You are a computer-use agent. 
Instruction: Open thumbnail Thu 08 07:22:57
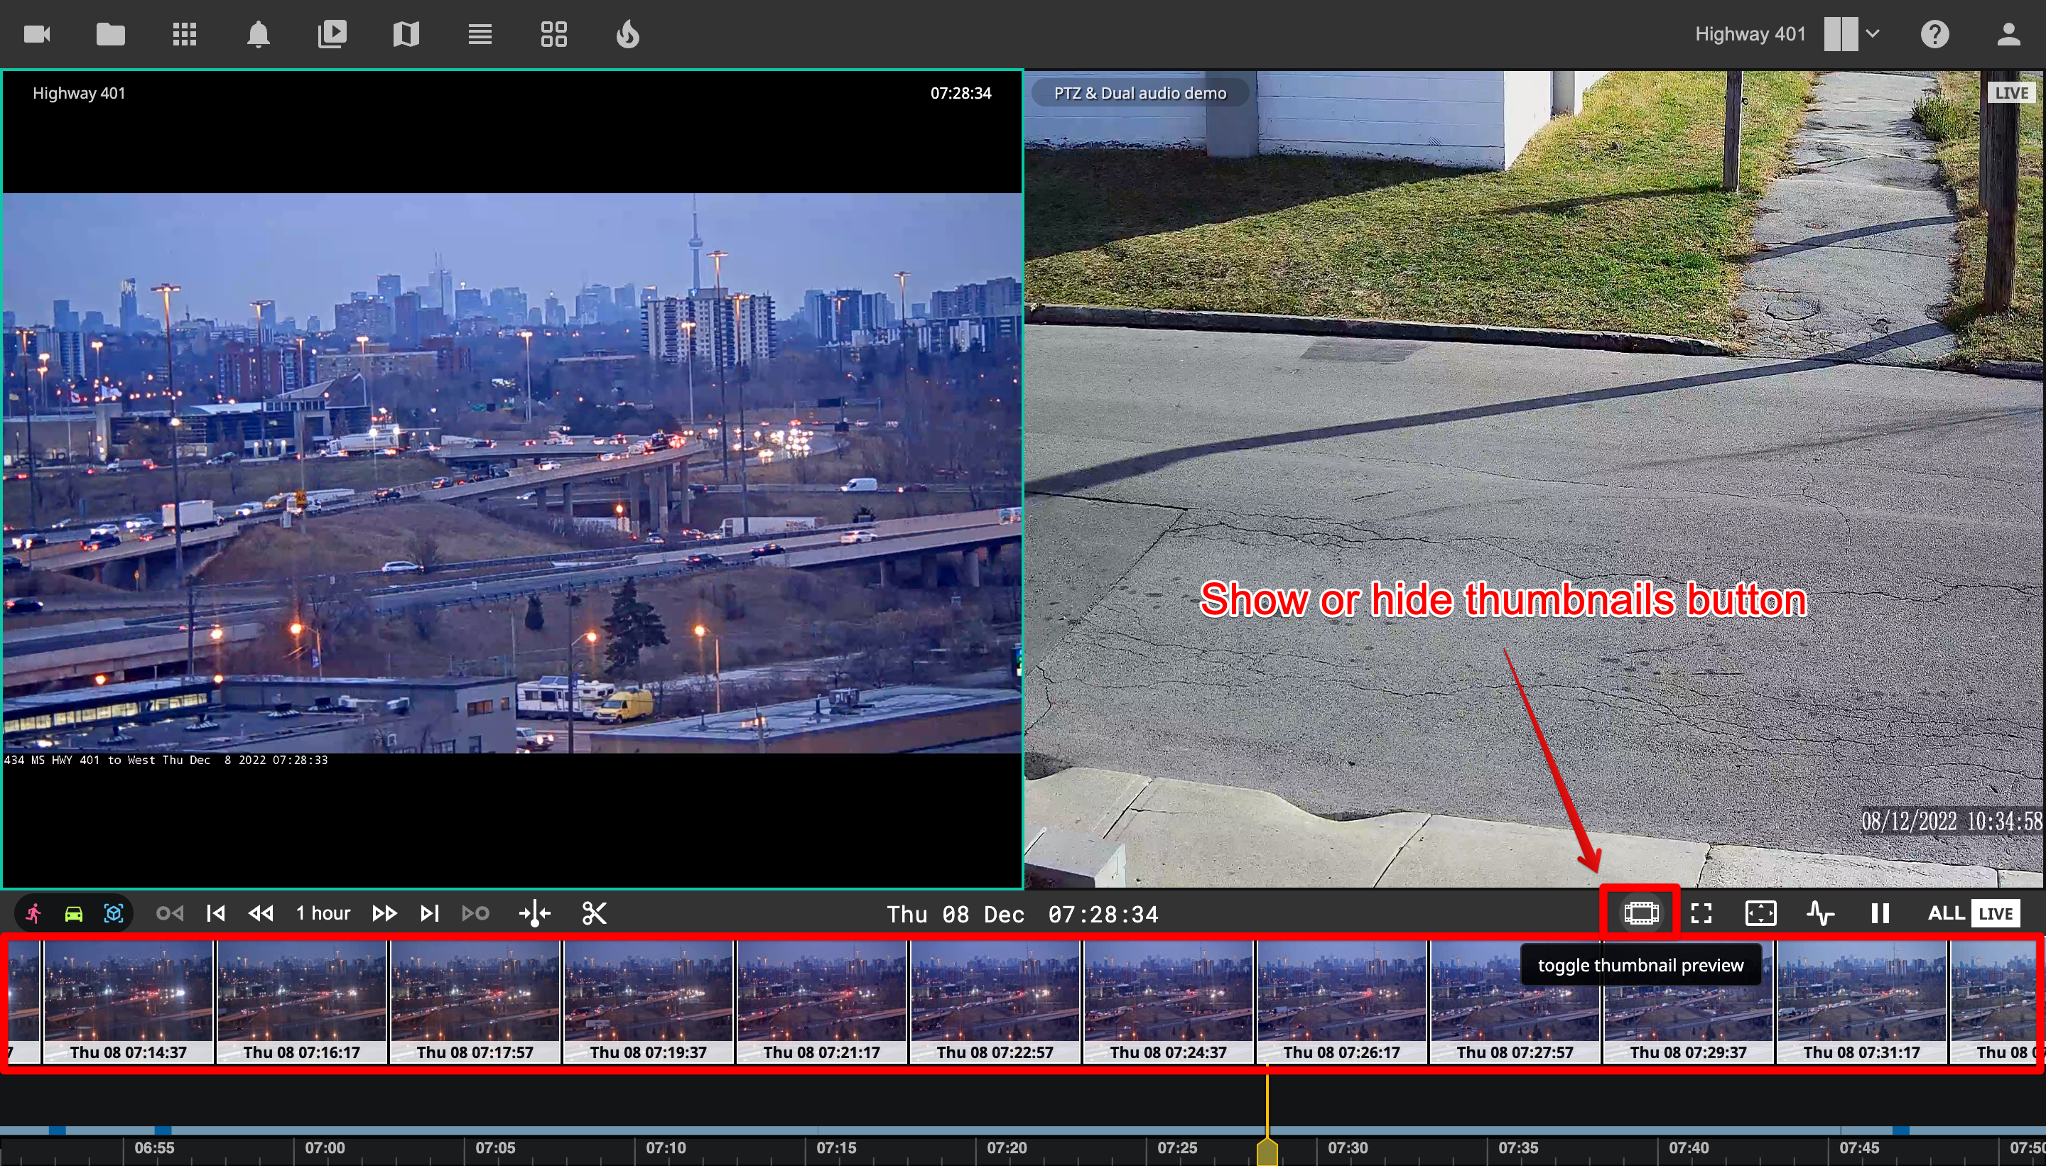pyautogui.click(x=995, y=1002)
